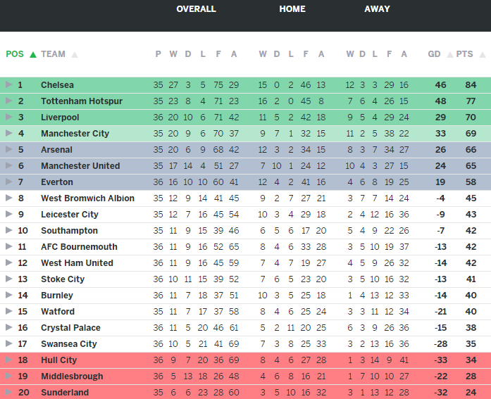Switch to the OVERALL tab
491x399 pixels.
click(x=196, y=9)
